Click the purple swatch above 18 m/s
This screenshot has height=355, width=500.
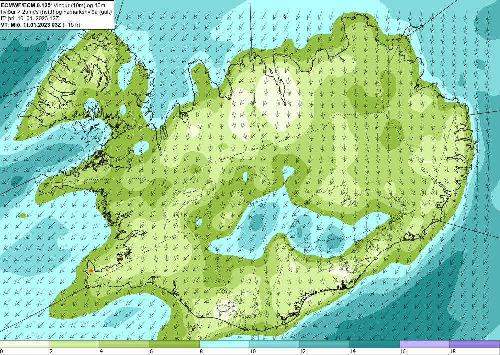(x=475, y=344)
